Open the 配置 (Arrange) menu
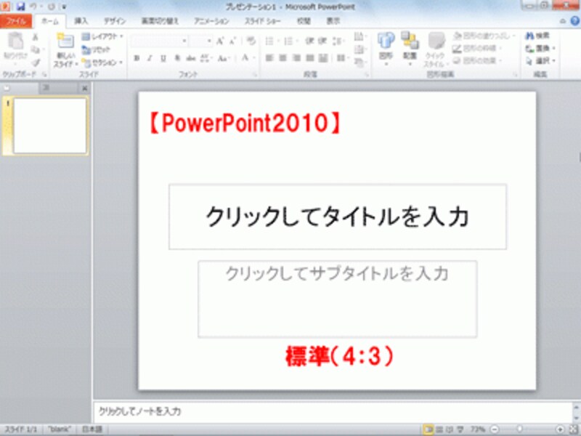The width and height of the screenshot is (581, 436). [x=410, y=49]
